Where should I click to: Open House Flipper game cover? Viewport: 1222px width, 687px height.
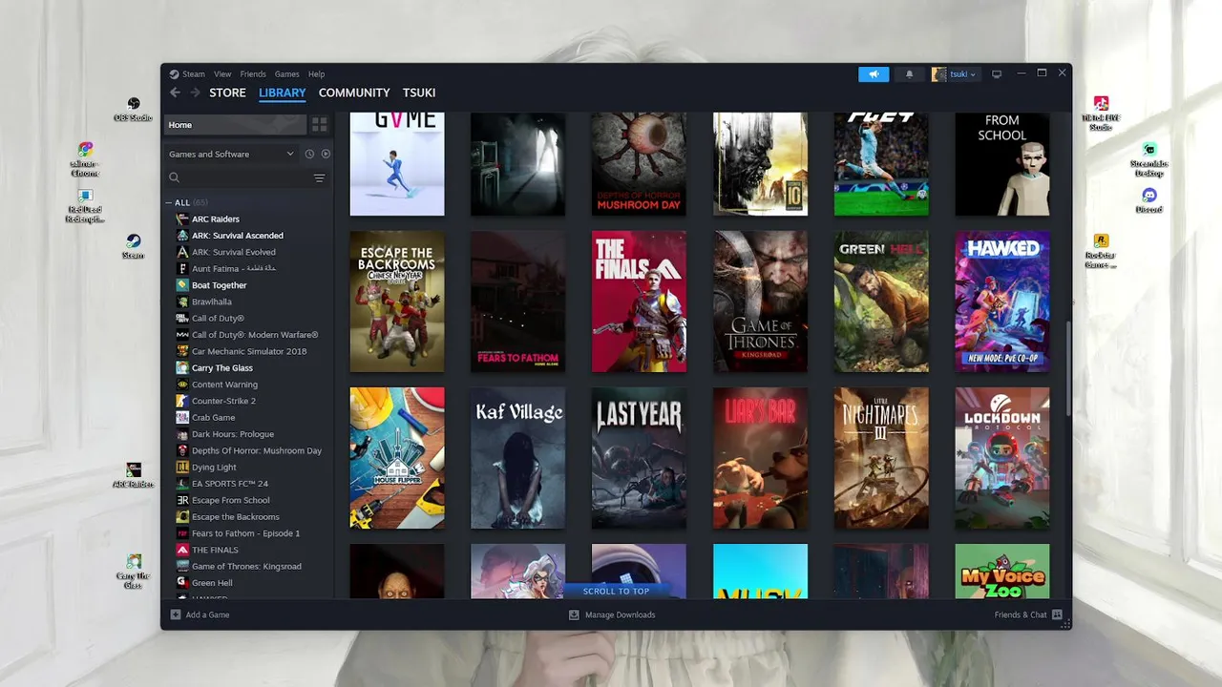pos(397,458)
